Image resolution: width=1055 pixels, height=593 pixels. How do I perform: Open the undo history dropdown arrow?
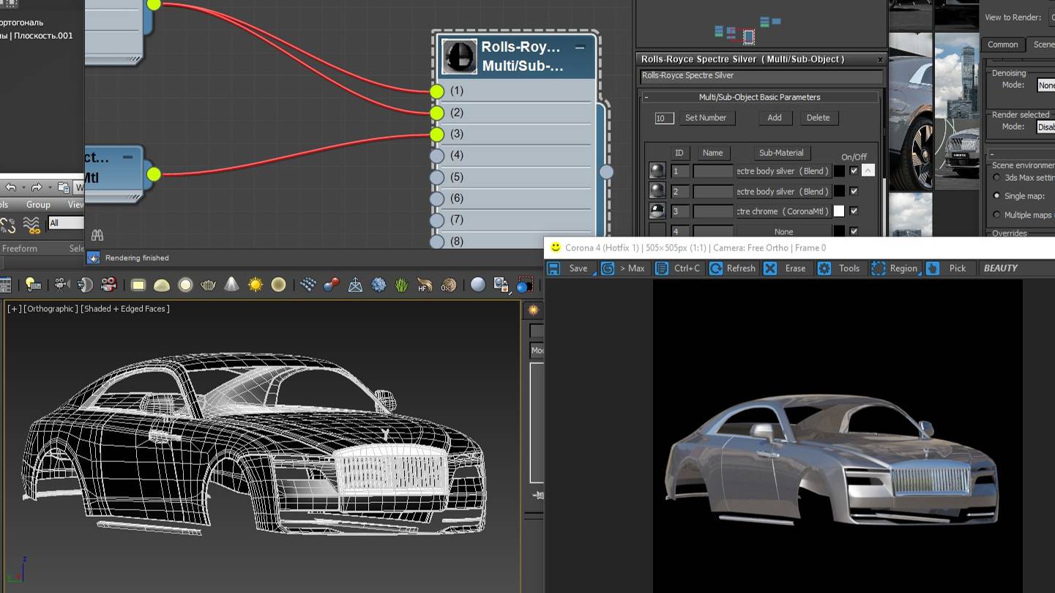point(23,188)
